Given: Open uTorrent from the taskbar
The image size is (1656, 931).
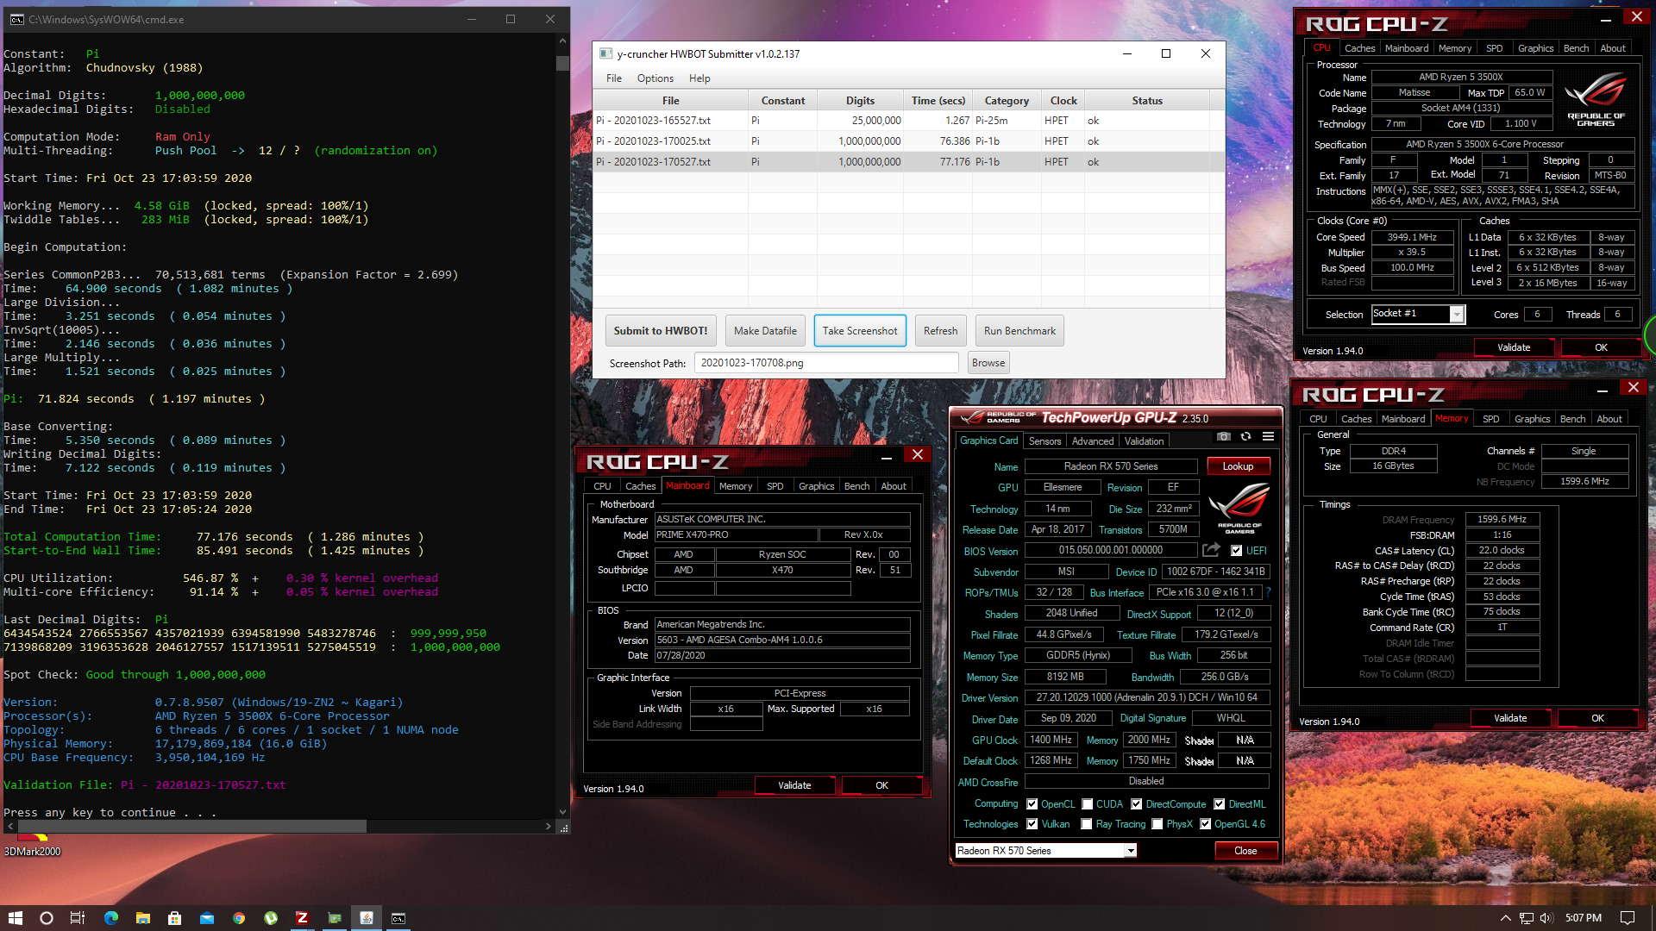Looking at the screenshot, I should [x=271, y=918].
